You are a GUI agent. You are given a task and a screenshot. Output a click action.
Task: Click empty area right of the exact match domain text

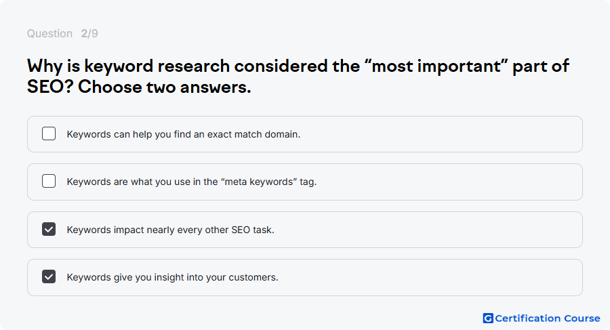440,134
